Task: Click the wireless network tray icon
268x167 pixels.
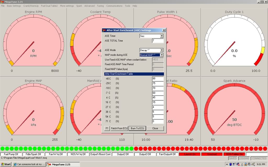Action: [234, 164]
